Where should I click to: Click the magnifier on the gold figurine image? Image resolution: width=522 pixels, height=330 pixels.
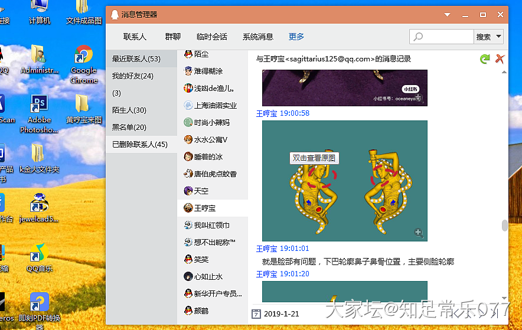click(419, 233)
